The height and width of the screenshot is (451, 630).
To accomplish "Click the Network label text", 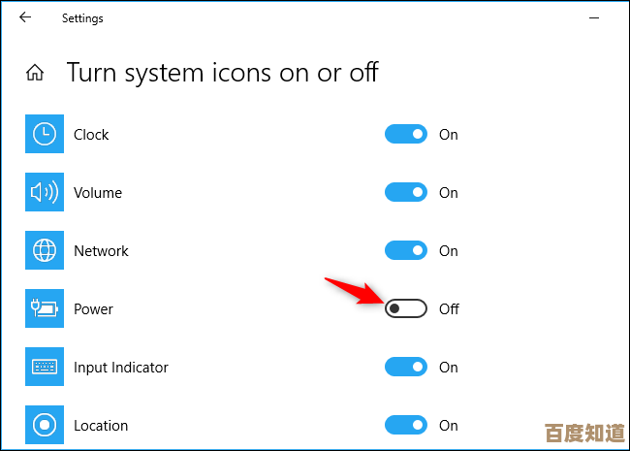I will click(x=101, y=251).
